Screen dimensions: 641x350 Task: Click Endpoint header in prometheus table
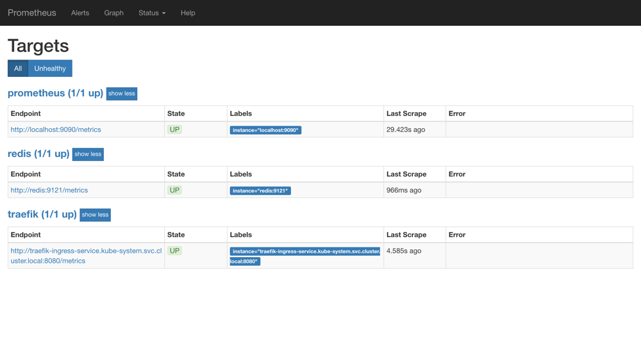pos(26,113)
